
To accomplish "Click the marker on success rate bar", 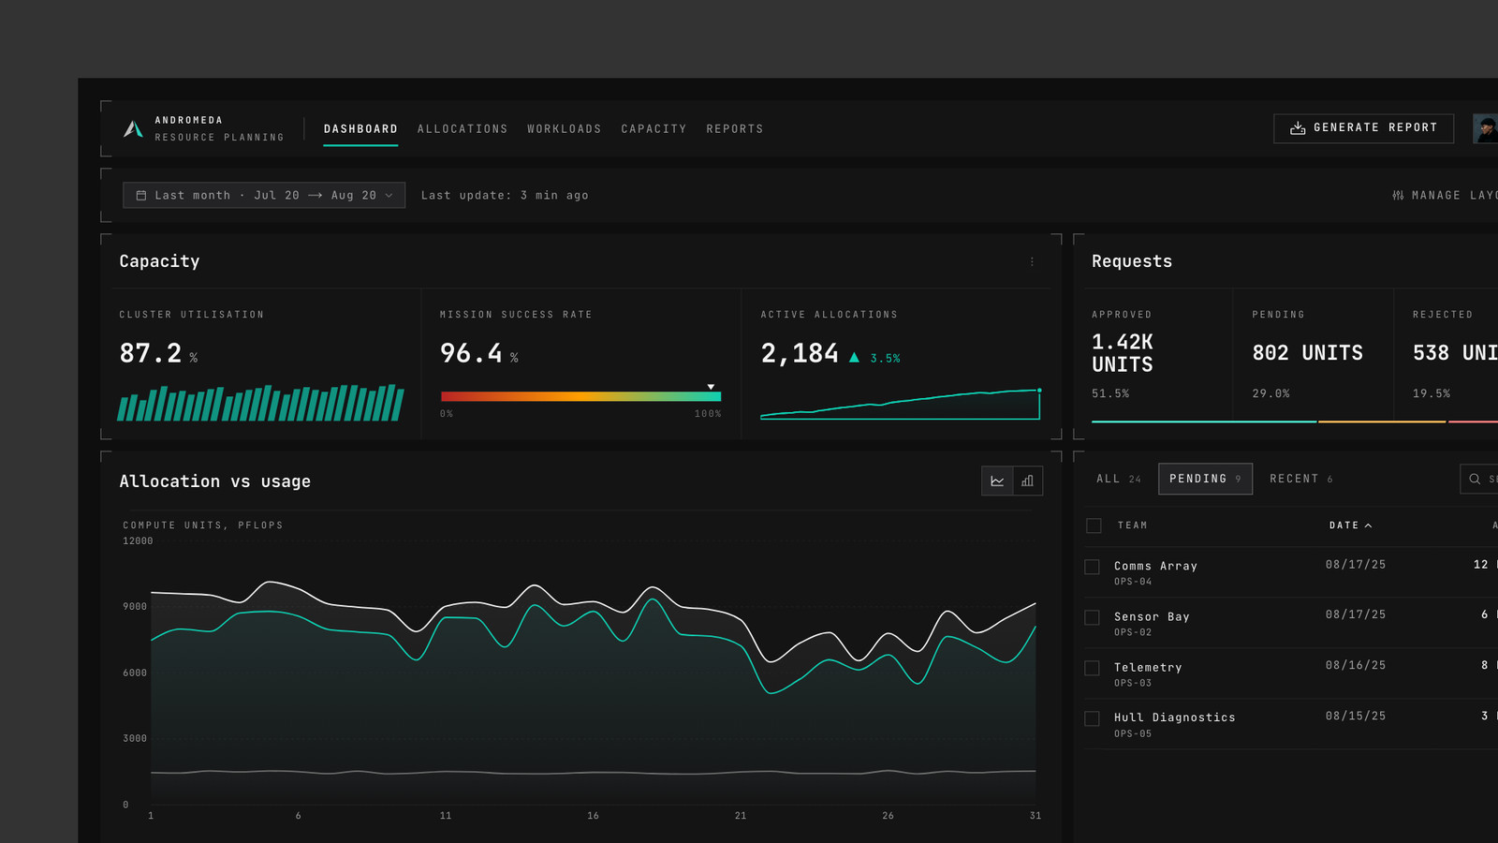I will (x=711, y=387).
